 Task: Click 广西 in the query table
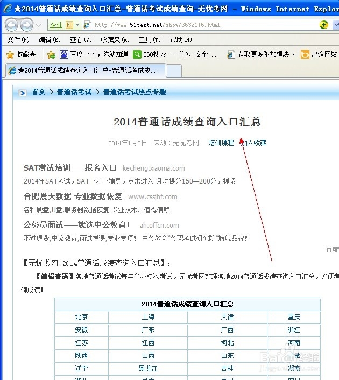pos(227,330)
